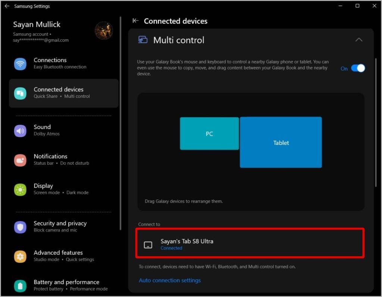
Task: Open Security and privacy settings
Action: coord(64,227)
